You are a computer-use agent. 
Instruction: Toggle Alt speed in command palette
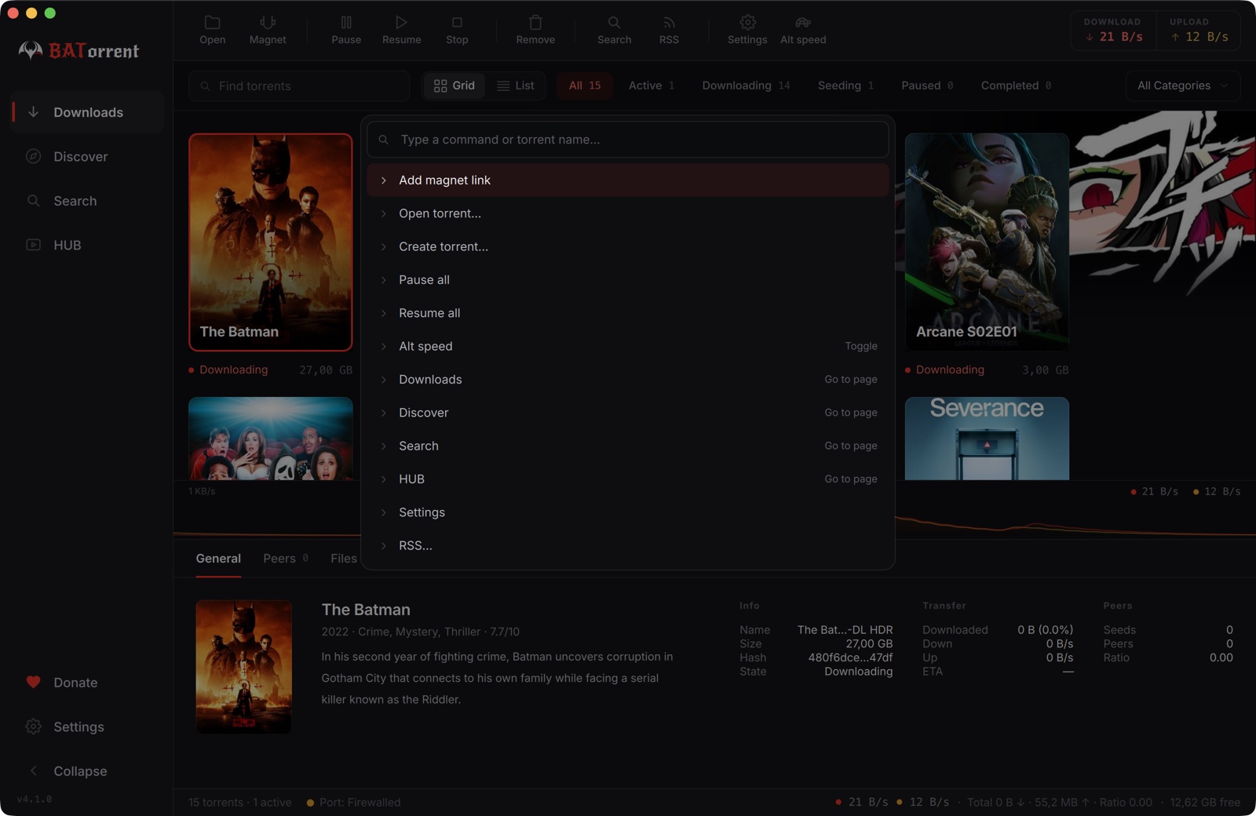(x=628, y=346)
